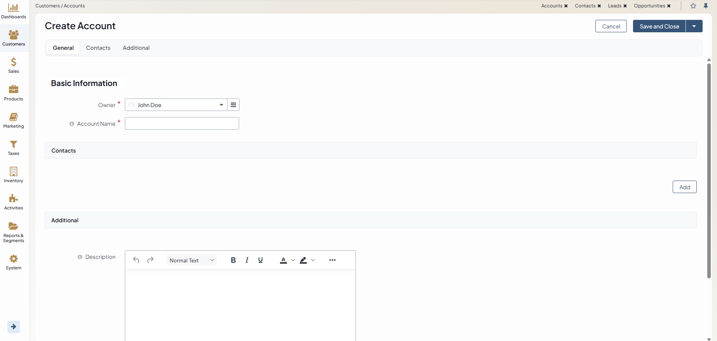Toggle italic formatting in Description editor
This screenshot has width=717, height=341.
(247, 260)
